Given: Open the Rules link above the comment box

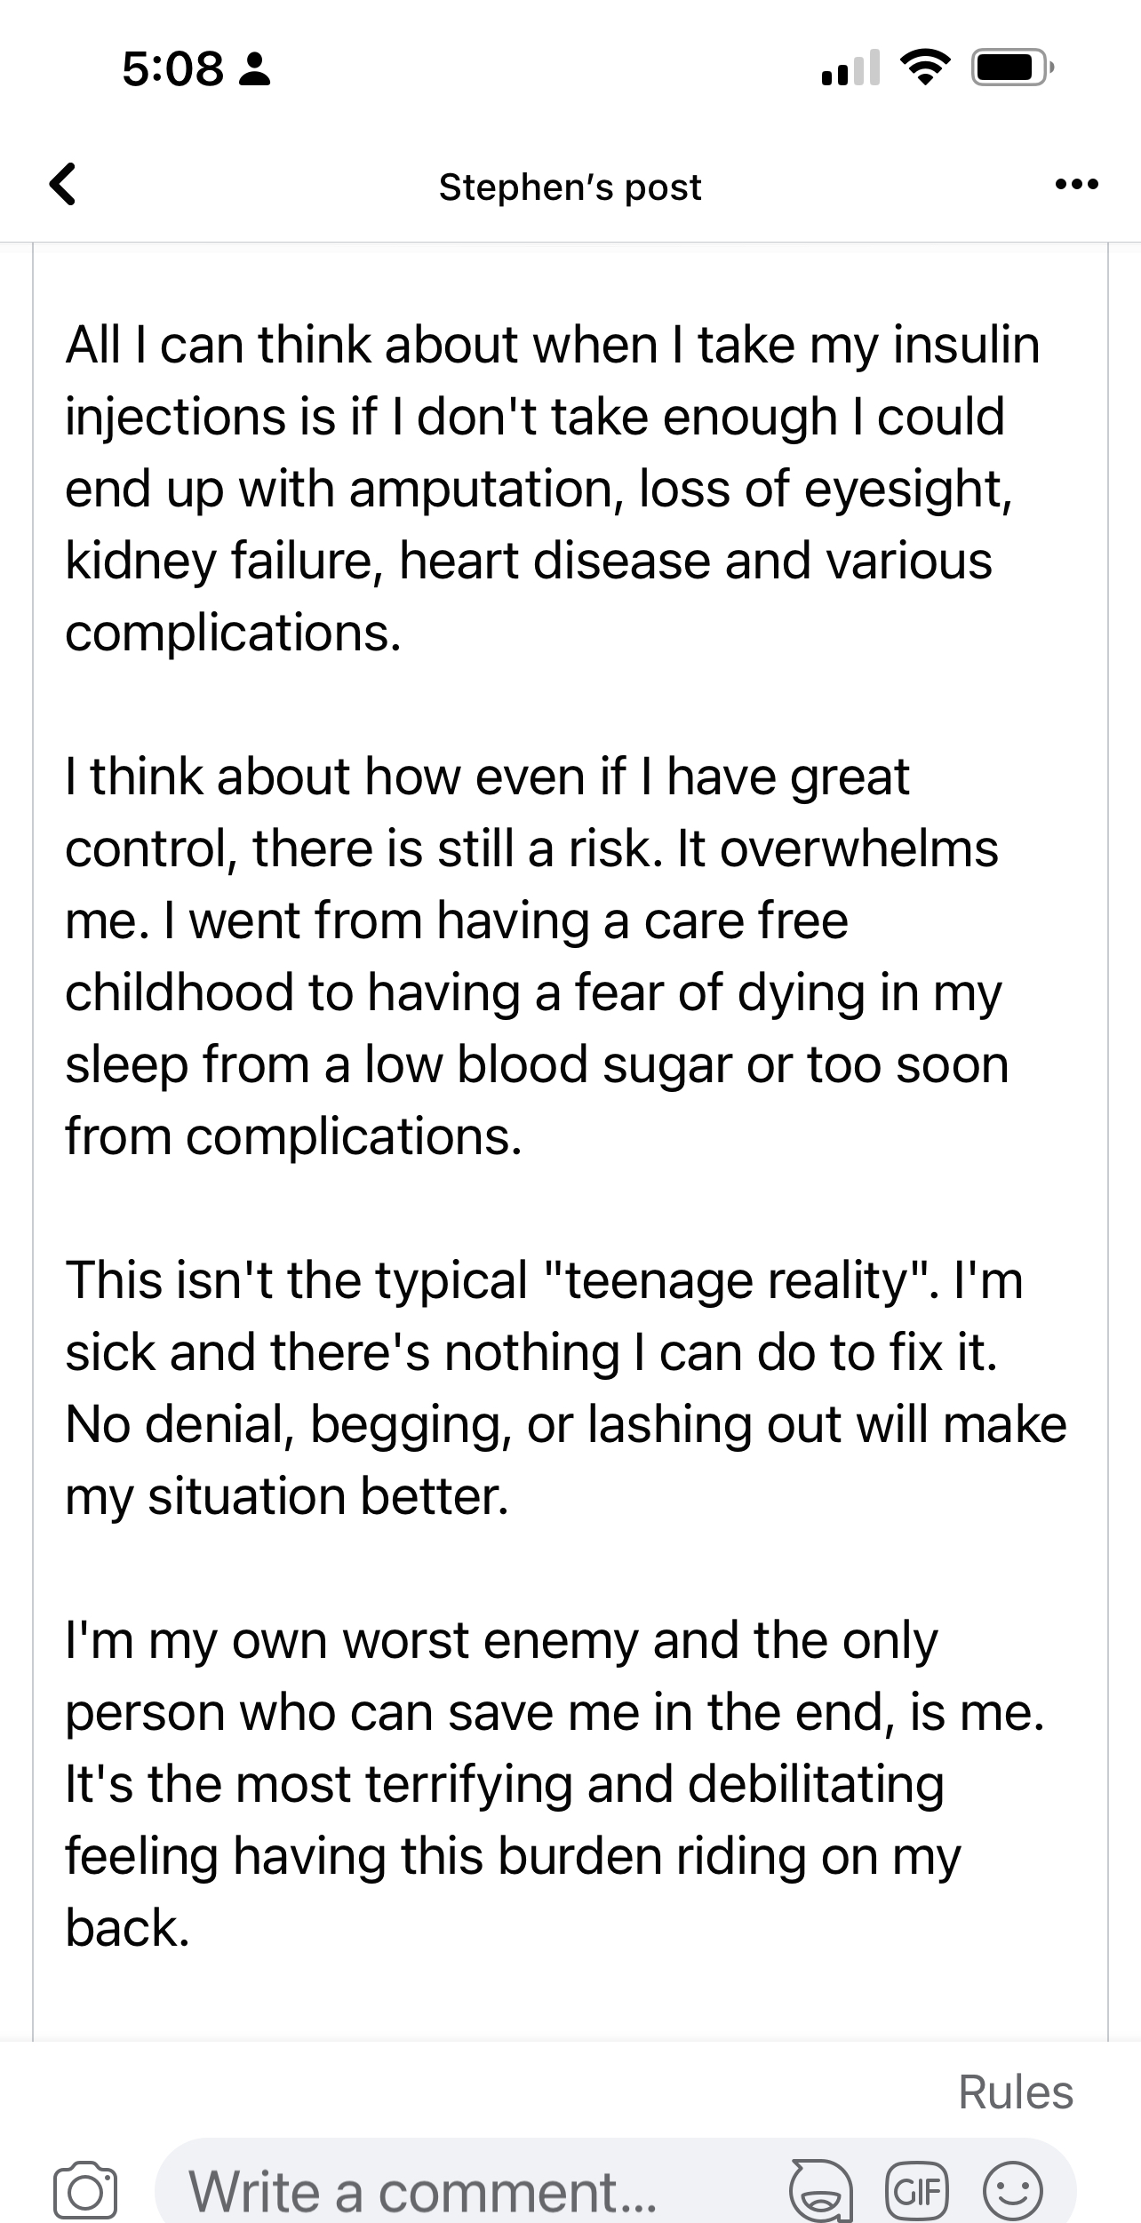Looking at the screenshot, I should (x=1015, y=2092).
